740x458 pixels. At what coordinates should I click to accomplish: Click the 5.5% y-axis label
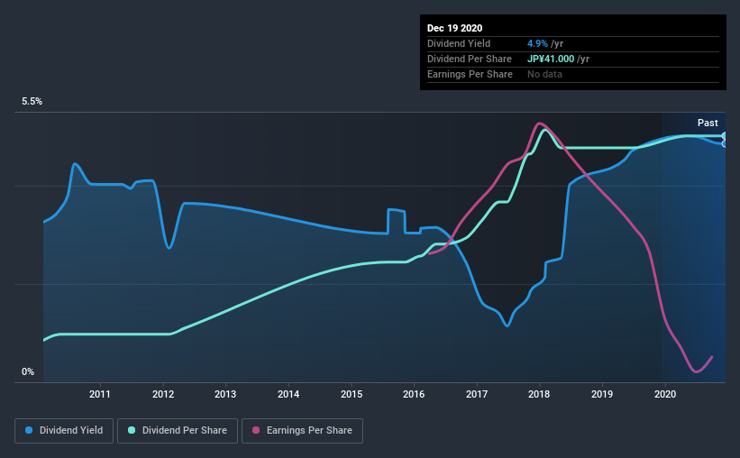pos(32,102)
